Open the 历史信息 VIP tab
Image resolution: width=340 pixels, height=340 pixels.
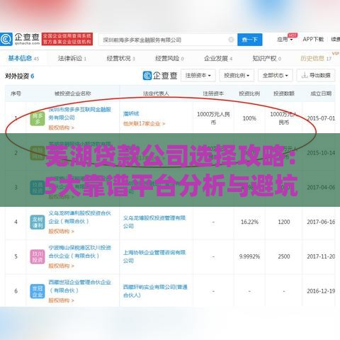[x=317, y=58]
